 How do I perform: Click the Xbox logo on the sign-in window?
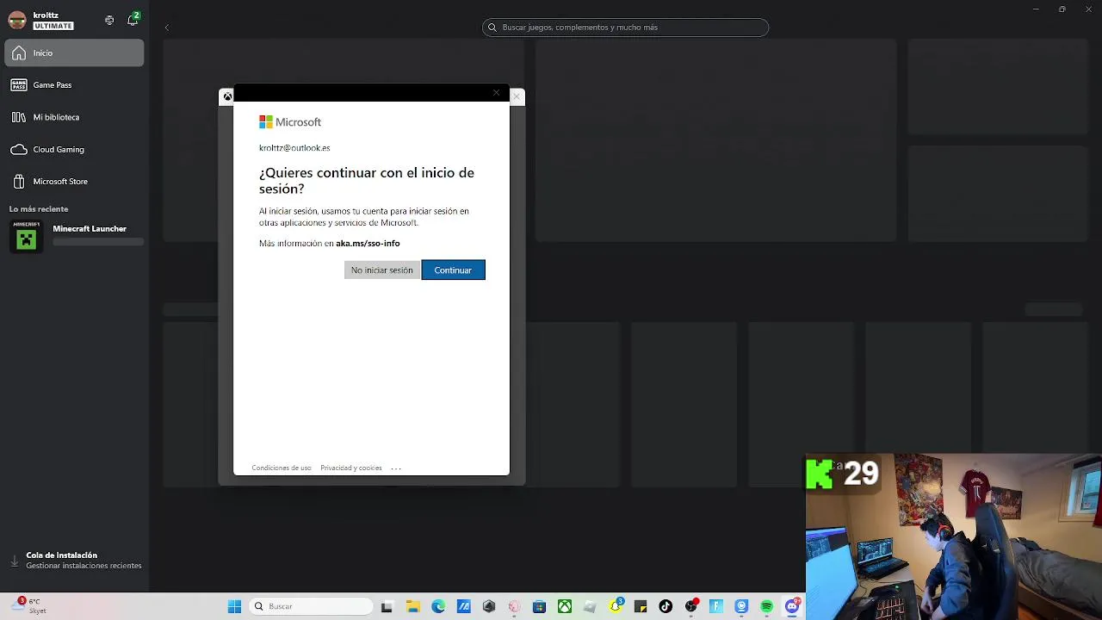[x=226, y=96]
